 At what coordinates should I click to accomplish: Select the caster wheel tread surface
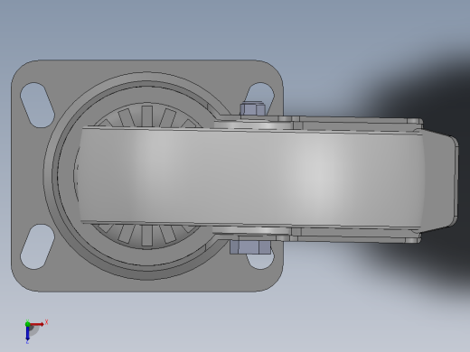[x=250, y=178]
